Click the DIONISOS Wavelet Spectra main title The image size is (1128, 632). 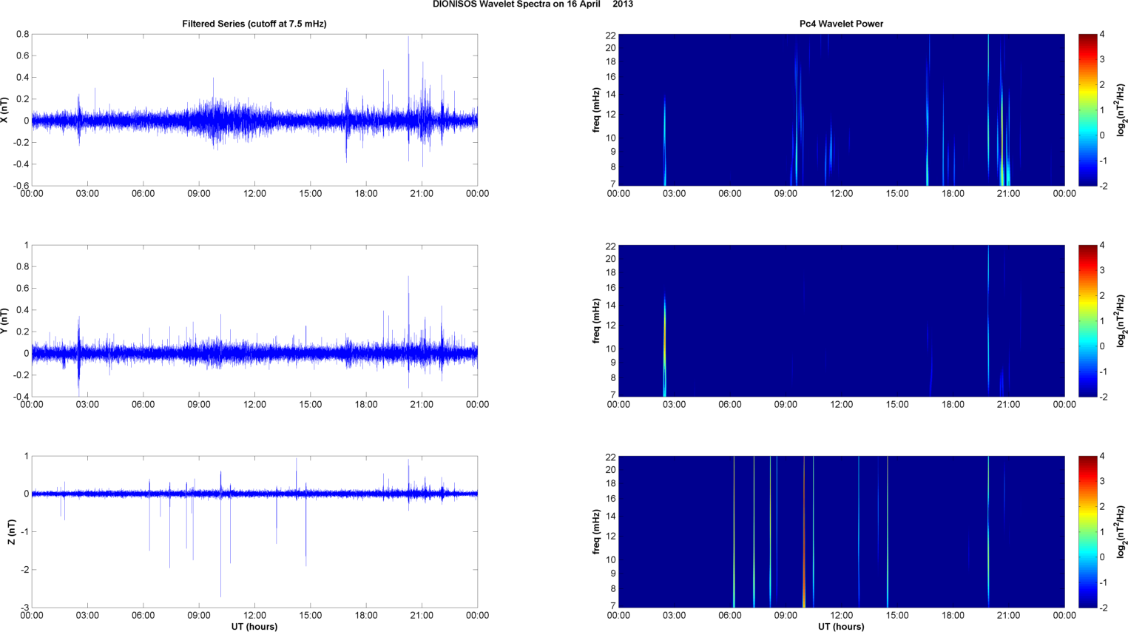click(x=533, y=4)
